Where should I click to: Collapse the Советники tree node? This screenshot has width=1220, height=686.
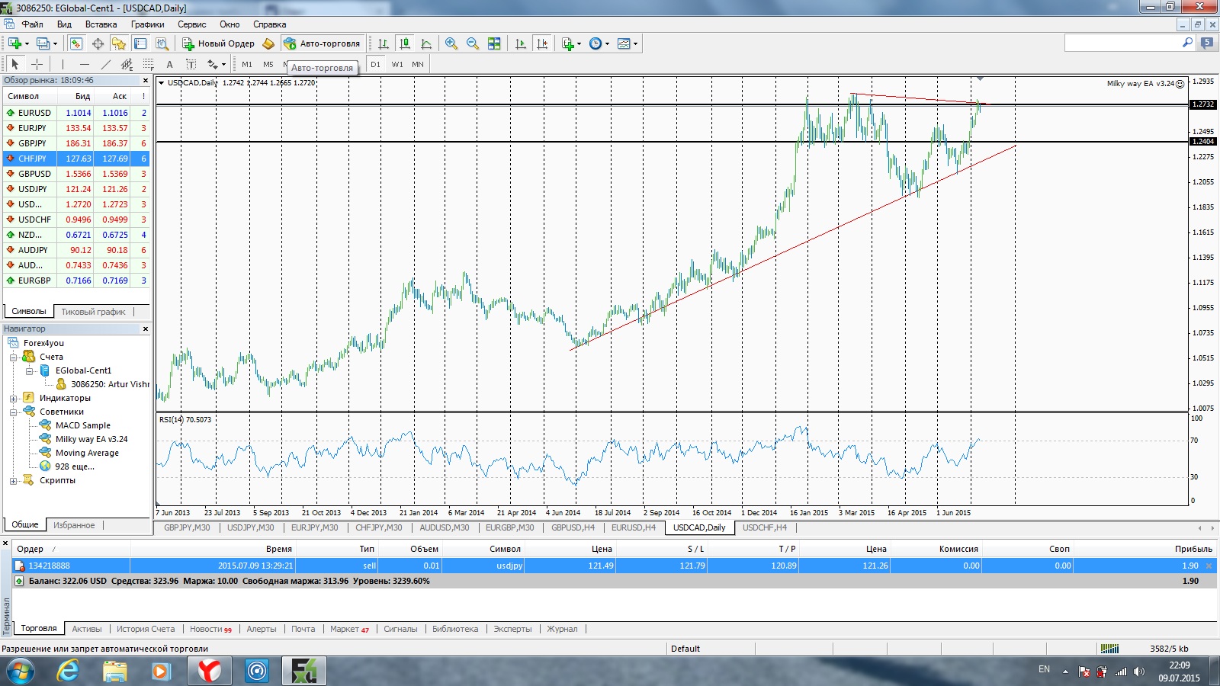(13, 412)
